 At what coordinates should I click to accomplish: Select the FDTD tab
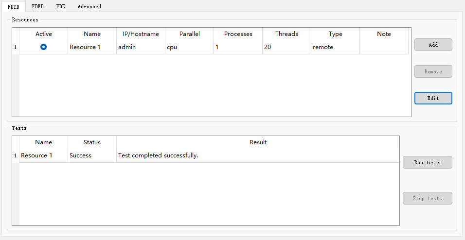[13, 6]
